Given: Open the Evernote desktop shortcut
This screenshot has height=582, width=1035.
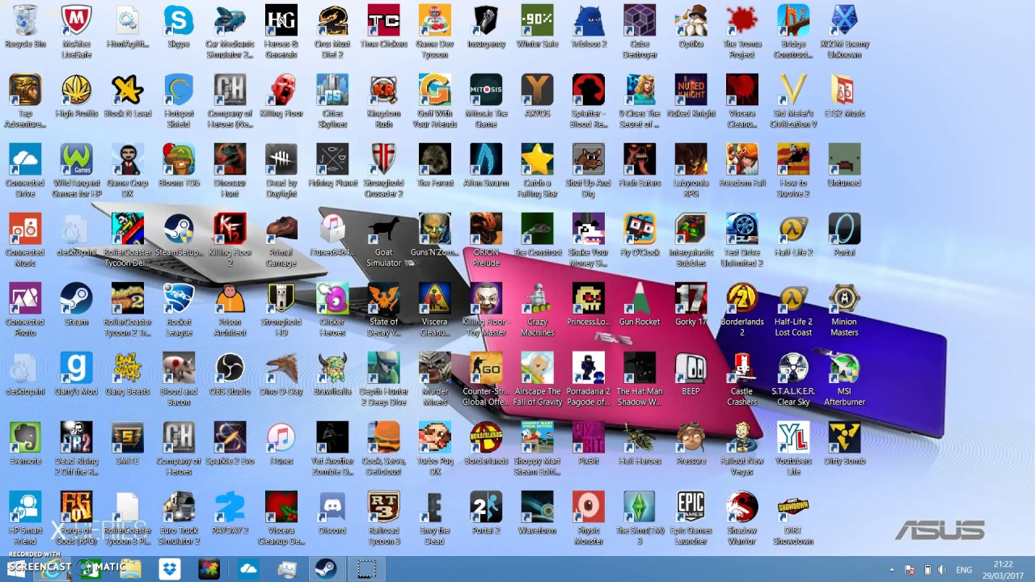Looking at the screenshot, I should (25, 444).
